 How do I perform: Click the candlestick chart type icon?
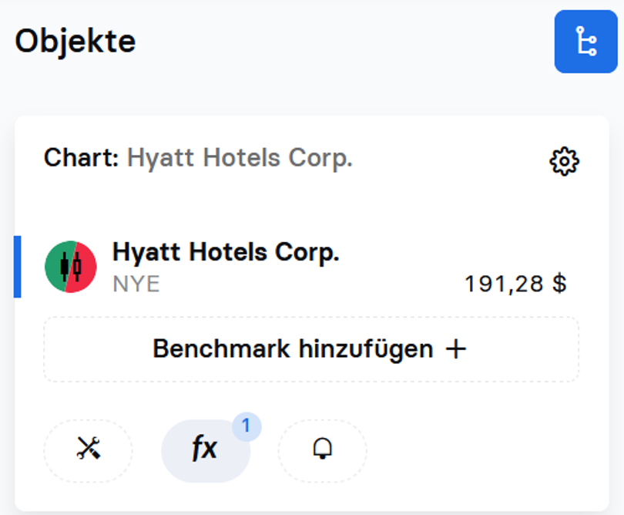pos(70,267)
